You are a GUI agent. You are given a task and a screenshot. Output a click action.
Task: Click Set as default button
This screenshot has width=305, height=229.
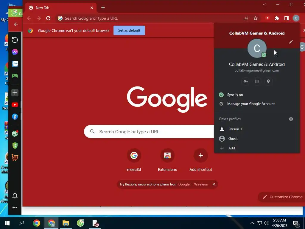(x=129, y=30)
